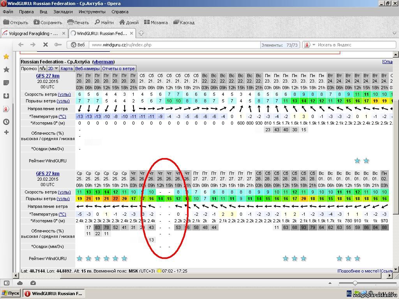Open the Yandex sidebar panel
The image size is (399, 299).
point(6,109)
